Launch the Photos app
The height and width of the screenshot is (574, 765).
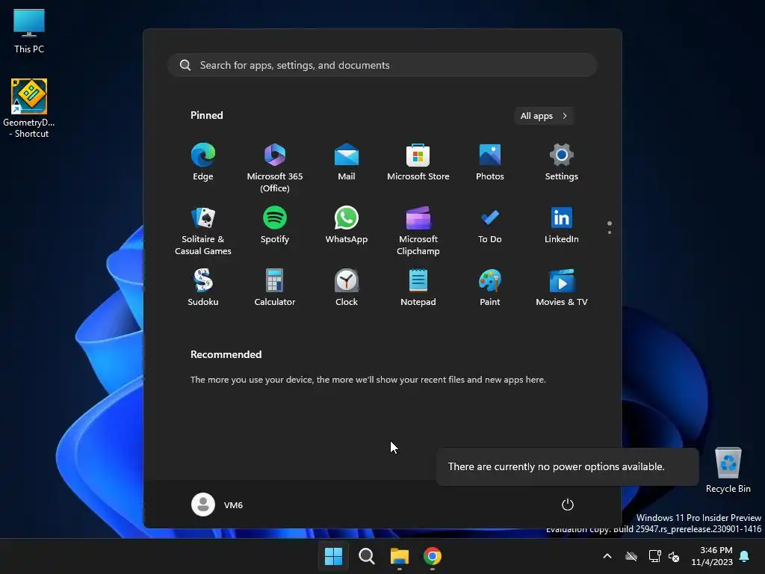coord(490,162)
